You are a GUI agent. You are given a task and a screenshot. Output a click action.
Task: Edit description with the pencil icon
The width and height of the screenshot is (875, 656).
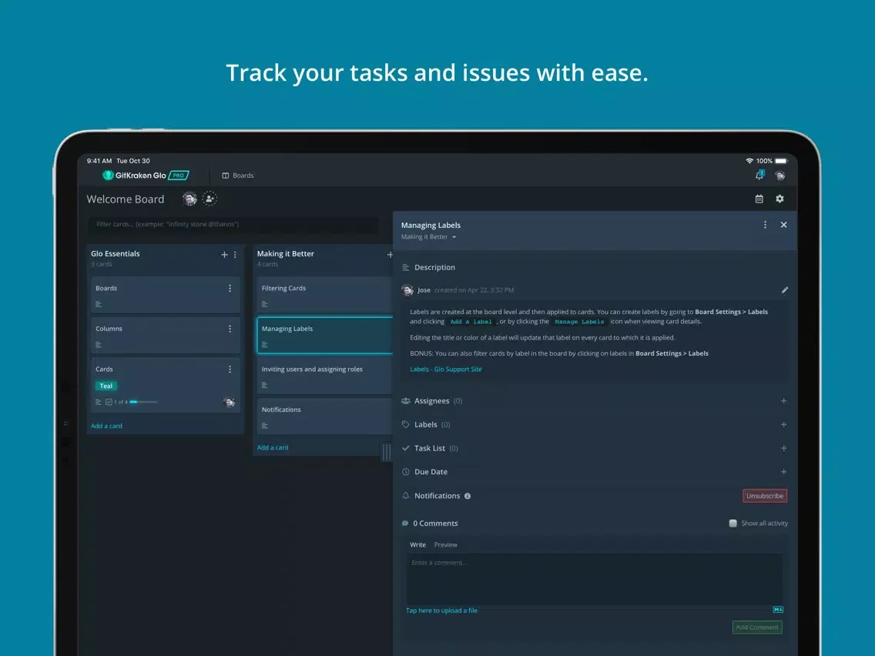[x=785, y=290]
